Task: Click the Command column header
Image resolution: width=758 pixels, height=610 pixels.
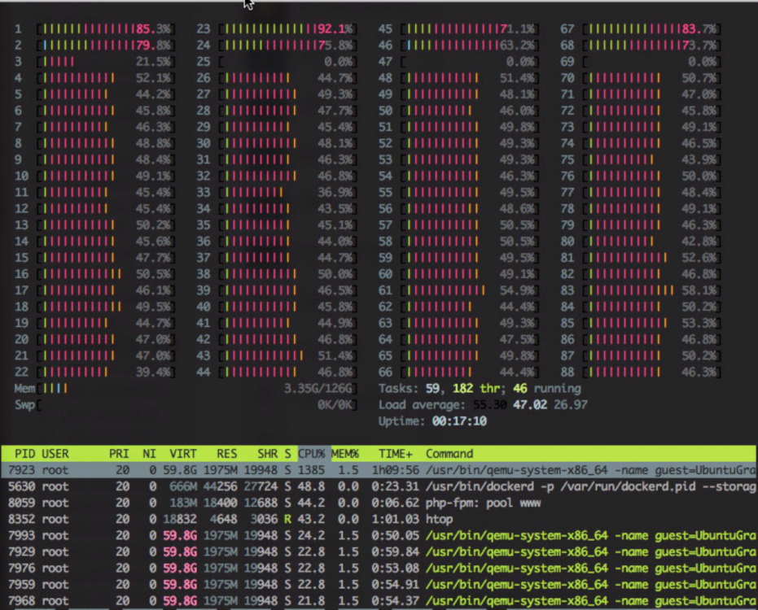Action: tap(449, 454)
